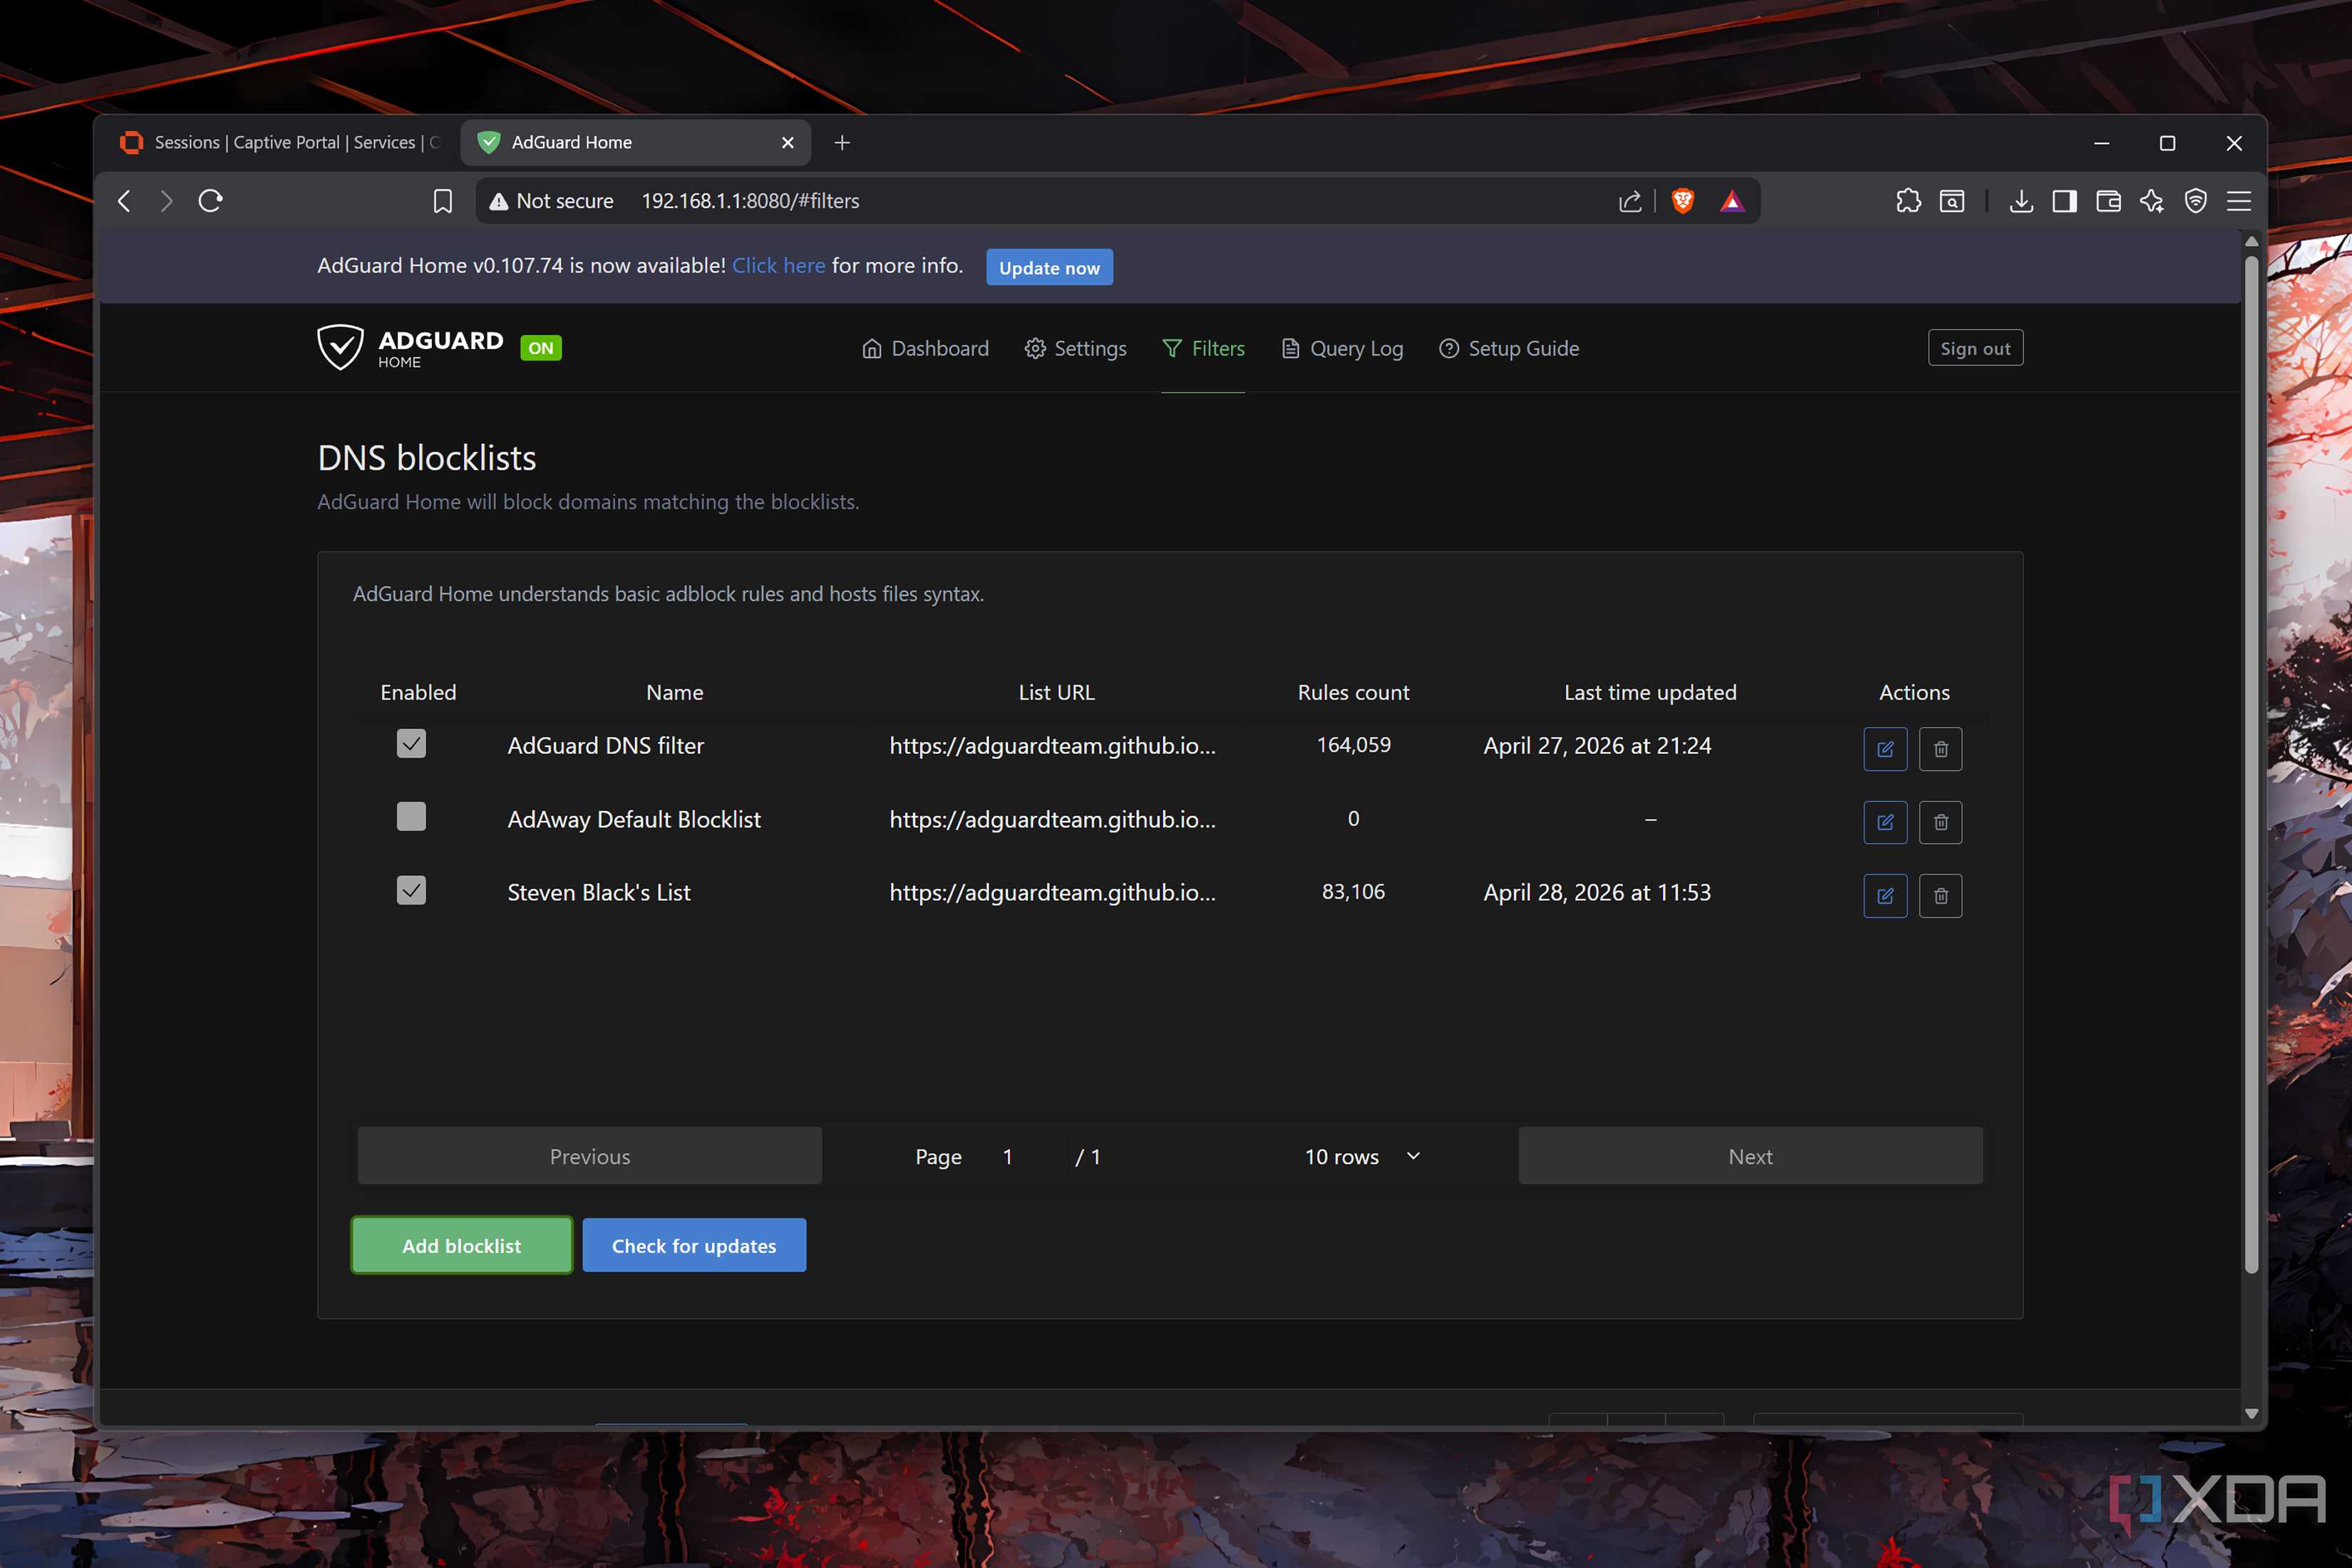The width and height of the screenshot is (2352, 1568).
Task: Delete the AdGuard DNS filter entry
Action: [x=1940, y=749]
